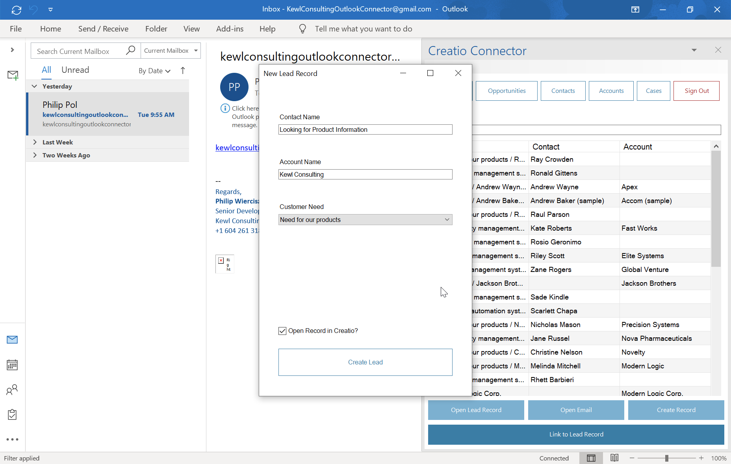Click the Send/Receive All Folders icon
Viewport: 731px width, 464px height.
(16, 9)
